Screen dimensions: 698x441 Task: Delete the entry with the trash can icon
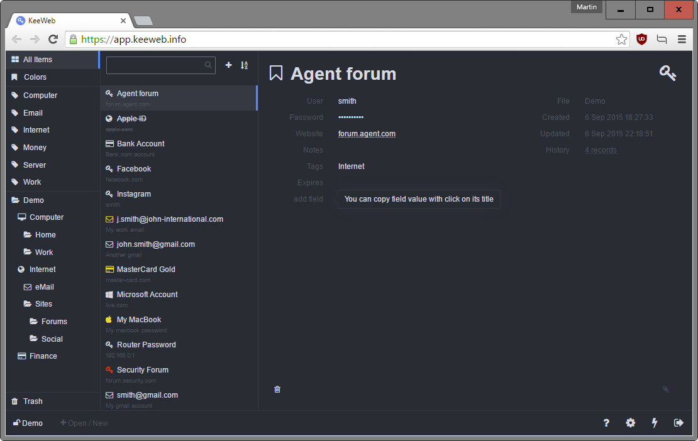click(277, 389)
